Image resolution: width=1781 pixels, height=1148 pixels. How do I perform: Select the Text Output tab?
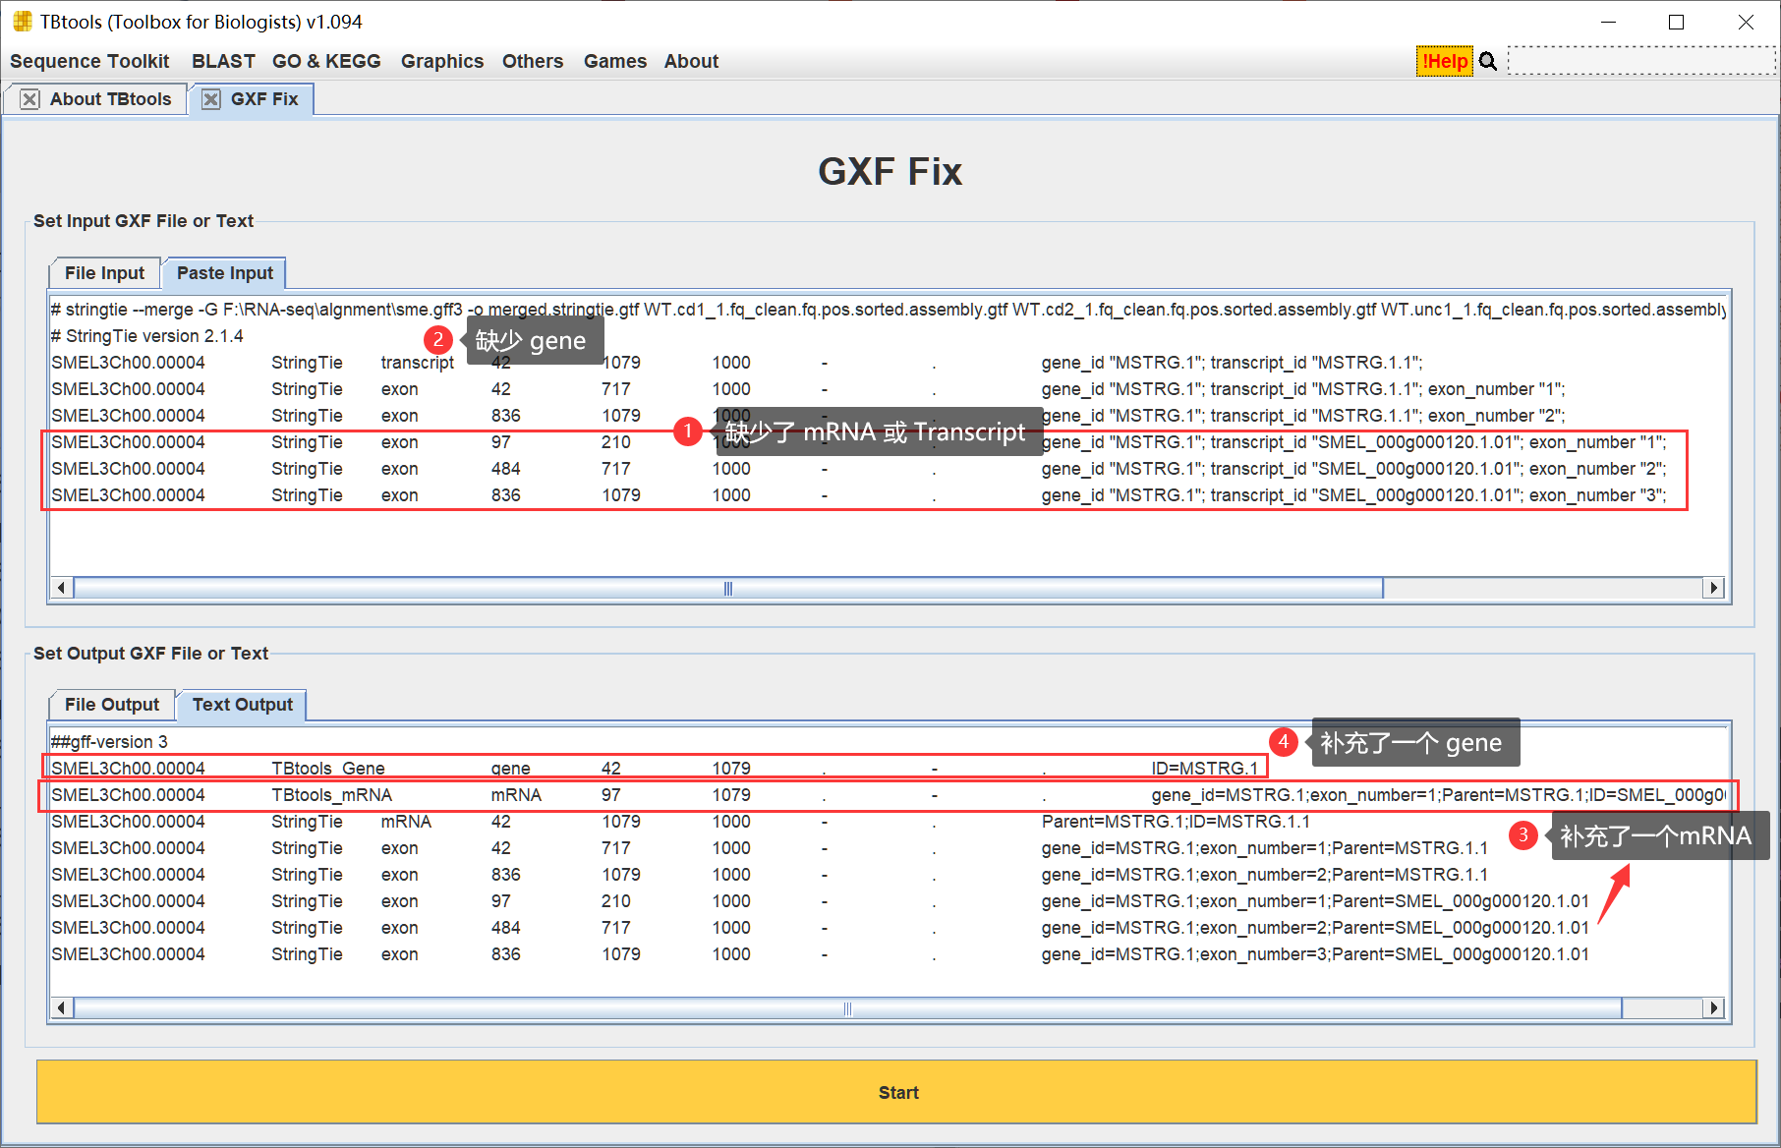click(x=242, y=704)
